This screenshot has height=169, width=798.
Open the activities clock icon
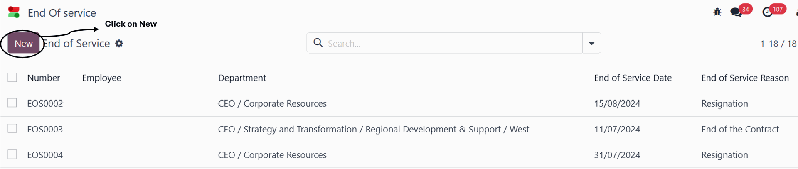[767, 12]
